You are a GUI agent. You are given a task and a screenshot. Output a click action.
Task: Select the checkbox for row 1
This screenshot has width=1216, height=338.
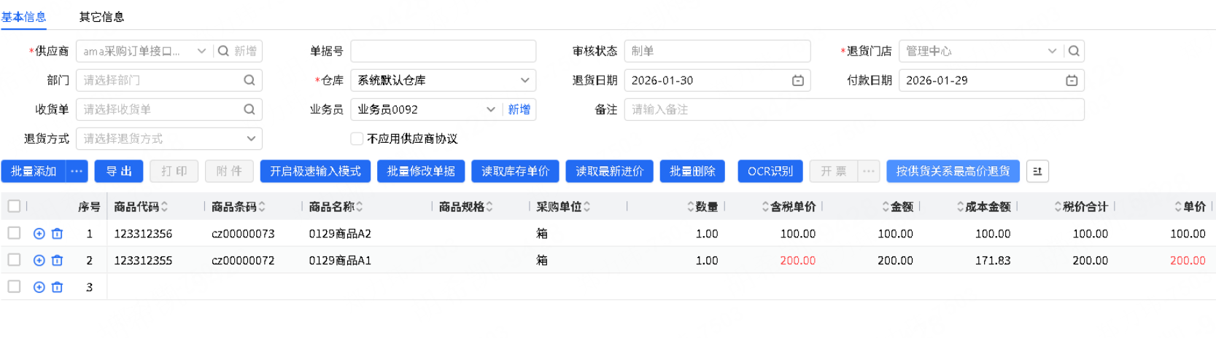14,233
